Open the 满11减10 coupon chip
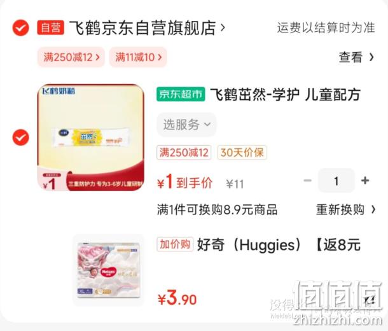 (x=138, y=57)
